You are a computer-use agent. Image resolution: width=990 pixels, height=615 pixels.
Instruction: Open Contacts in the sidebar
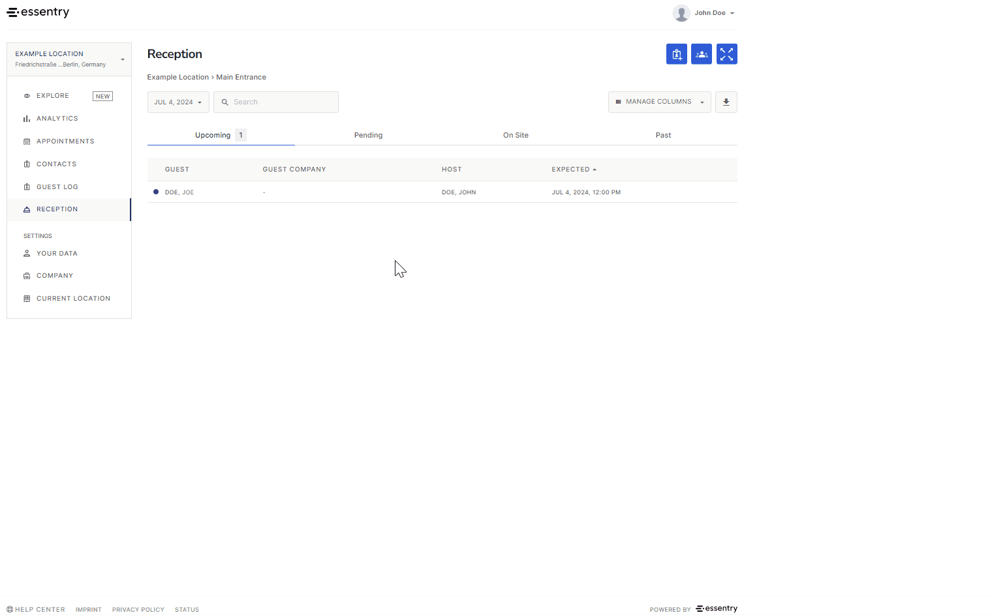56,164
